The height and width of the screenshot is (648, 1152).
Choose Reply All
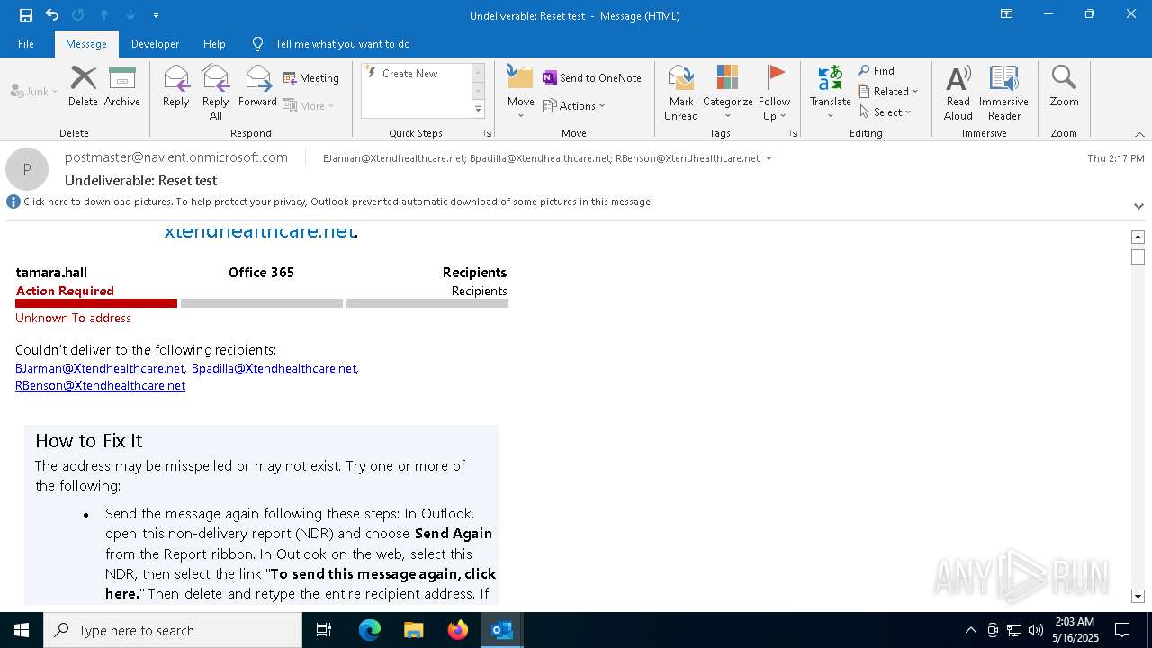(216, 93)
